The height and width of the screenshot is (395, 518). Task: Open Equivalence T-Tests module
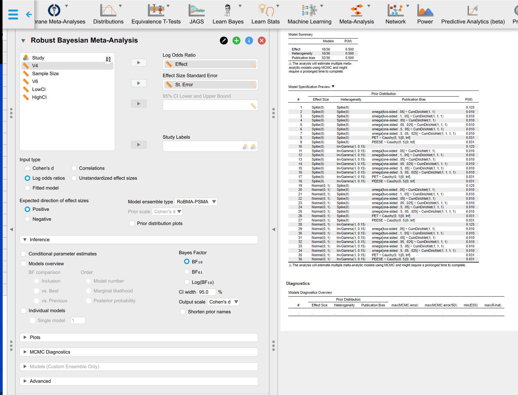pos(156,14)
